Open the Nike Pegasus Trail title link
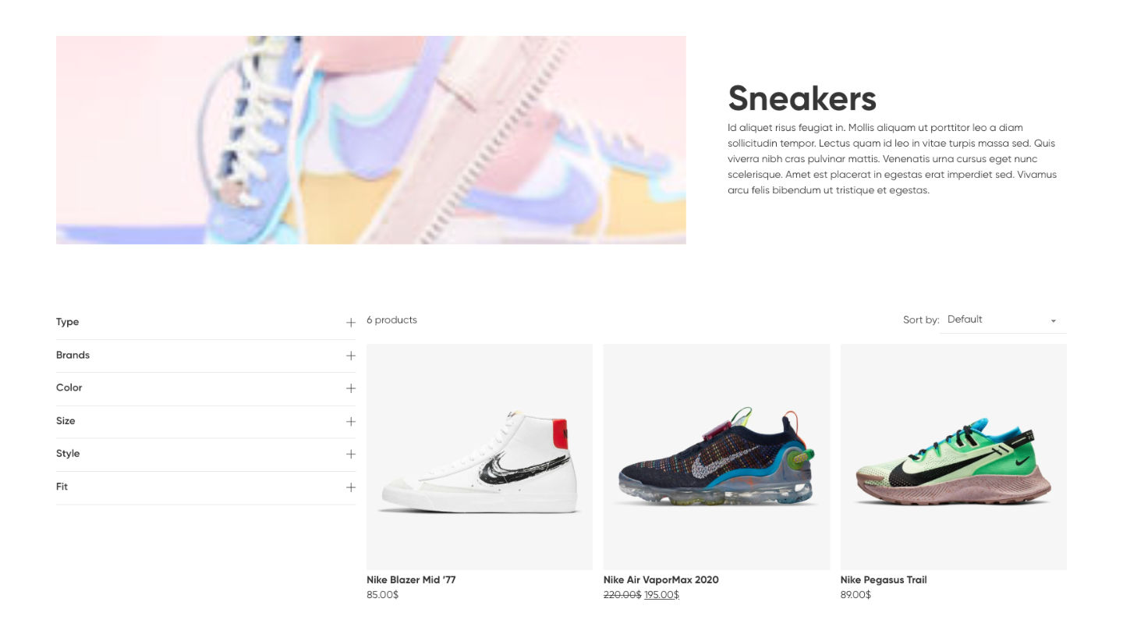This screenshot has height=634, width=1123. pyautogui.click(x=884, y=579)
